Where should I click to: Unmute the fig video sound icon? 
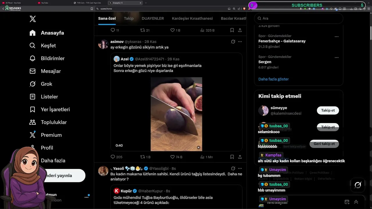[198, 147]
